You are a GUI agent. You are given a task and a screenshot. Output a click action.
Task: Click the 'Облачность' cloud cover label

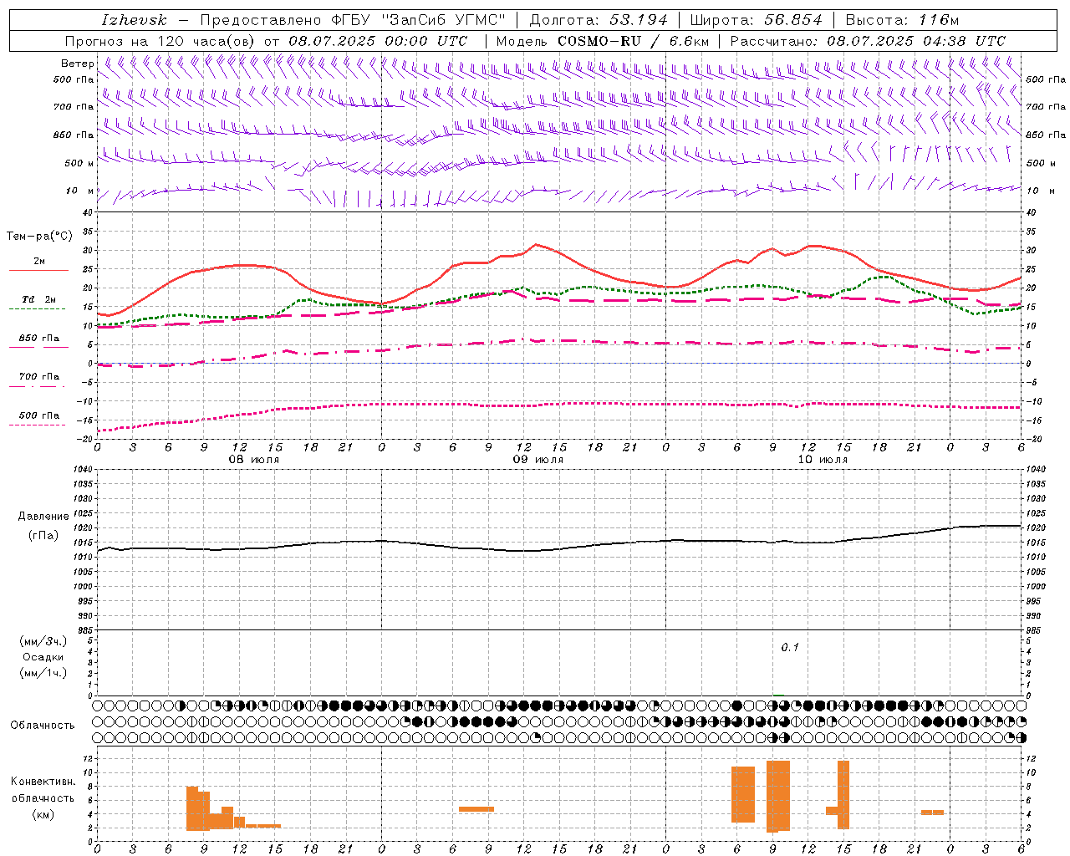click(43, 725)
